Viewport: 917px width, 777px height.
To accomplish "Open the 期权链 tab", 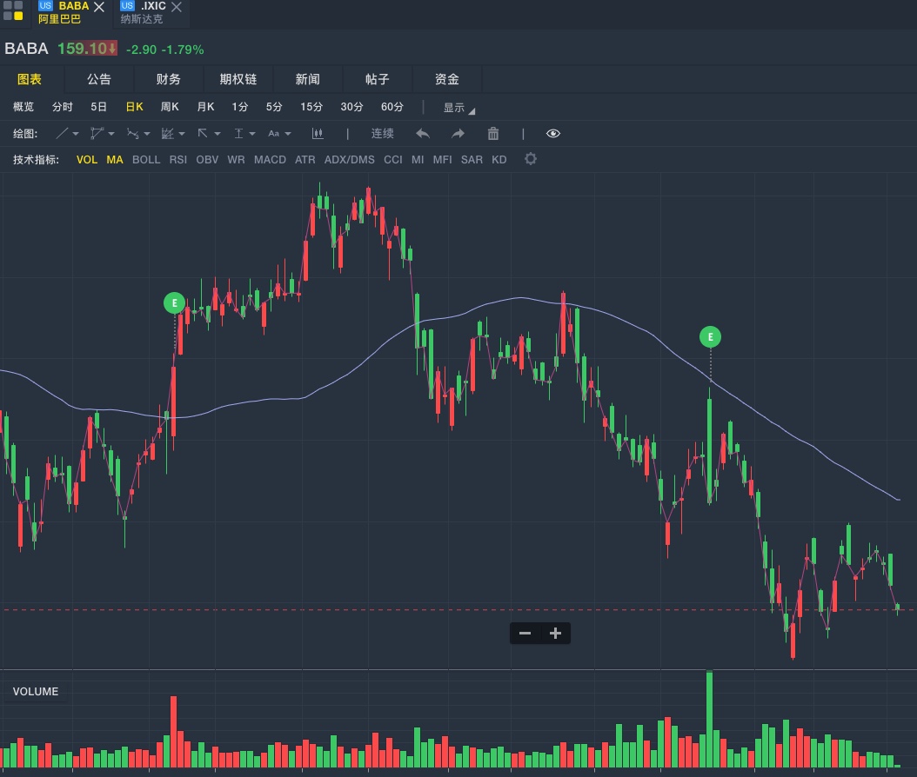I will 238,79.
